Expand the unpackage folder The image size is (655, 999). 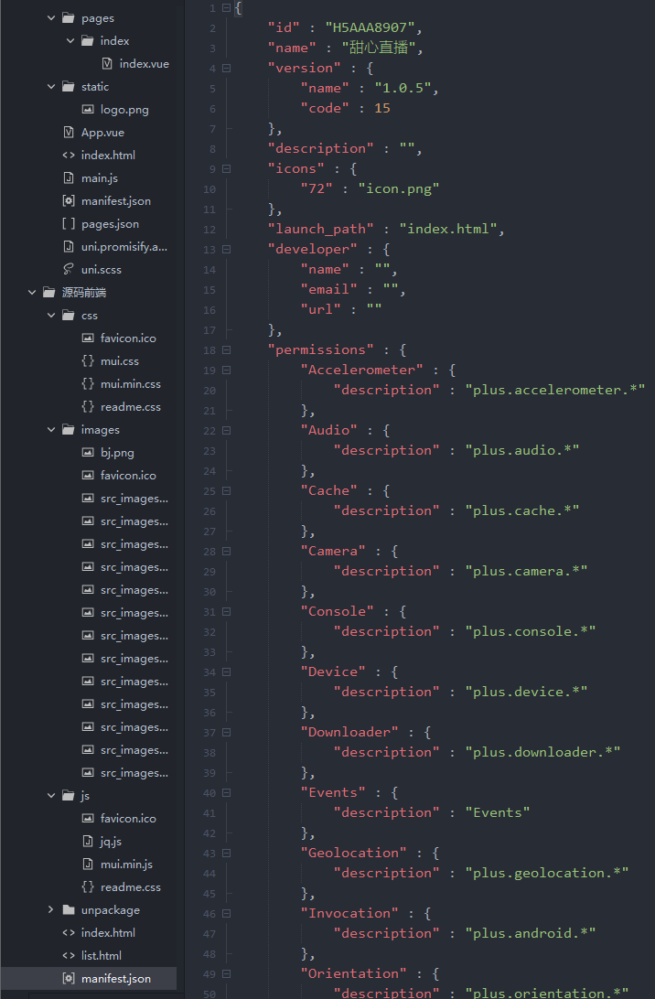(x=51, y=910)
